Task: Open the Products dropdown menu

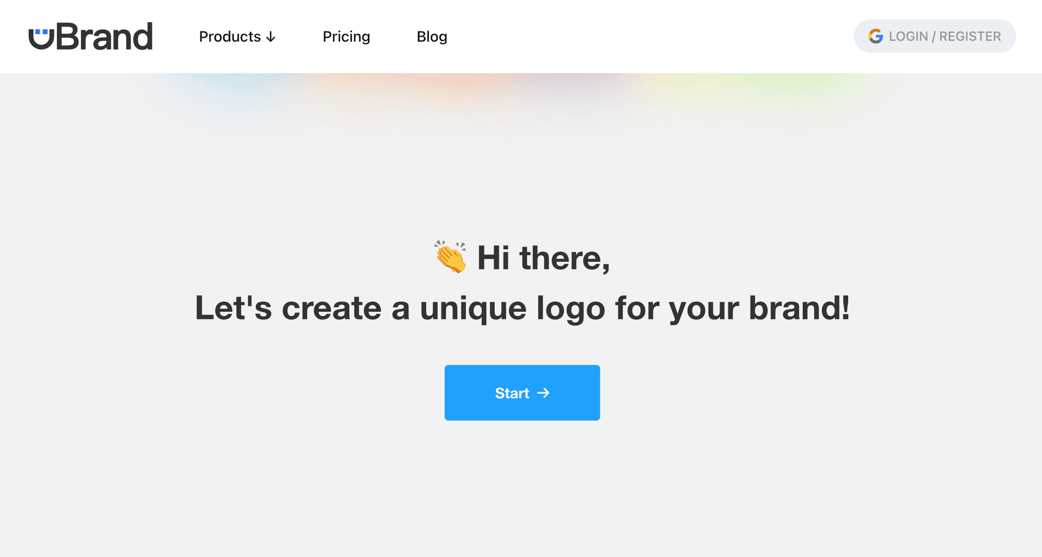Action: click(237, 37)
